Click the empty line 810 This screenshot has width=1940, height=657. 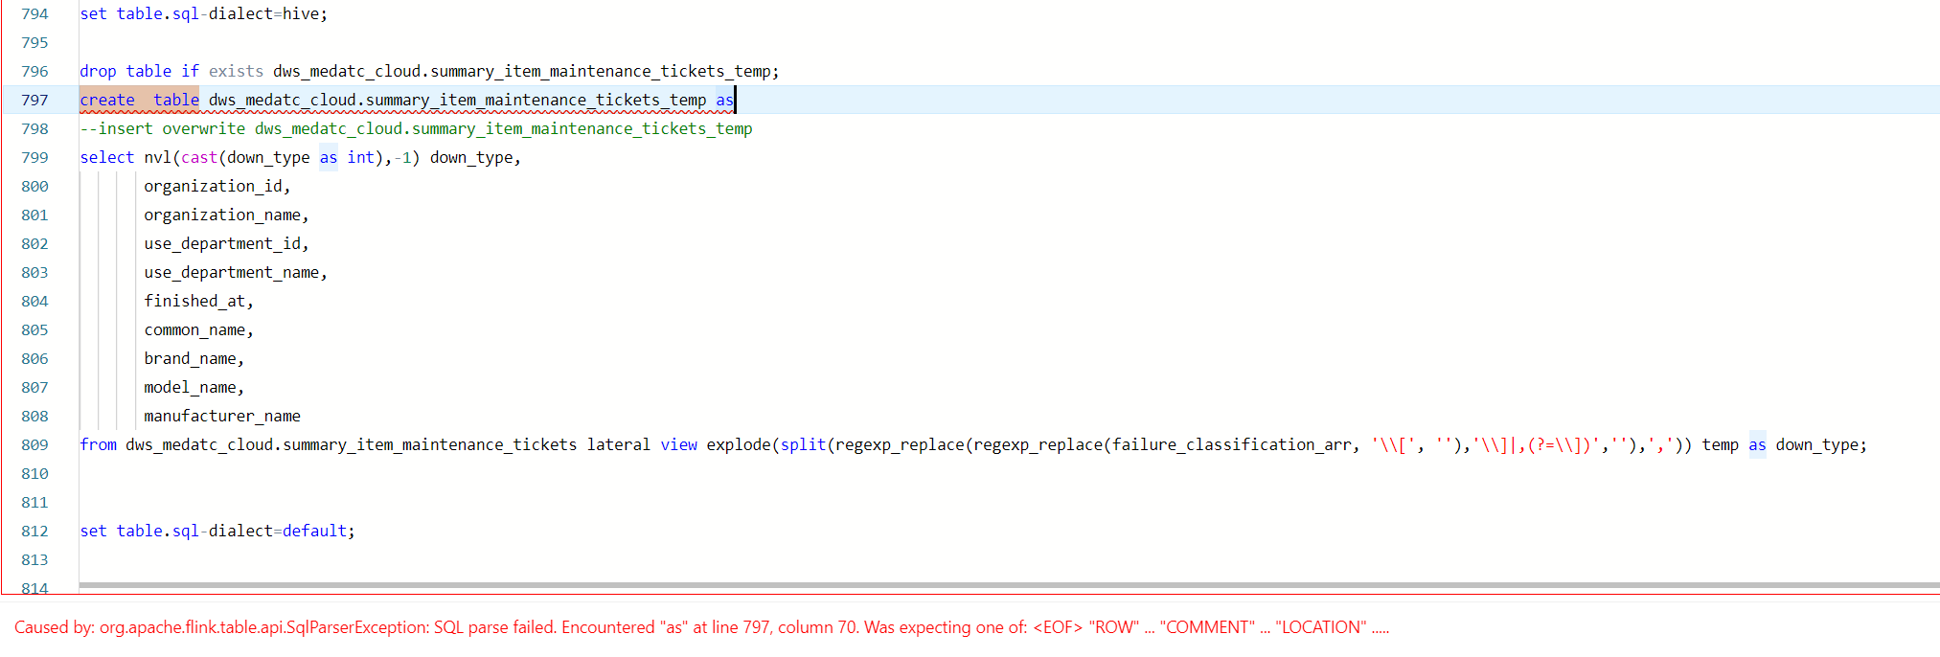point(1009,474)
